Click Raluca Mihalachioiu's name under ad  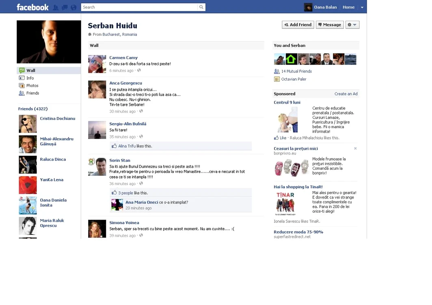(x=307, y=138)
